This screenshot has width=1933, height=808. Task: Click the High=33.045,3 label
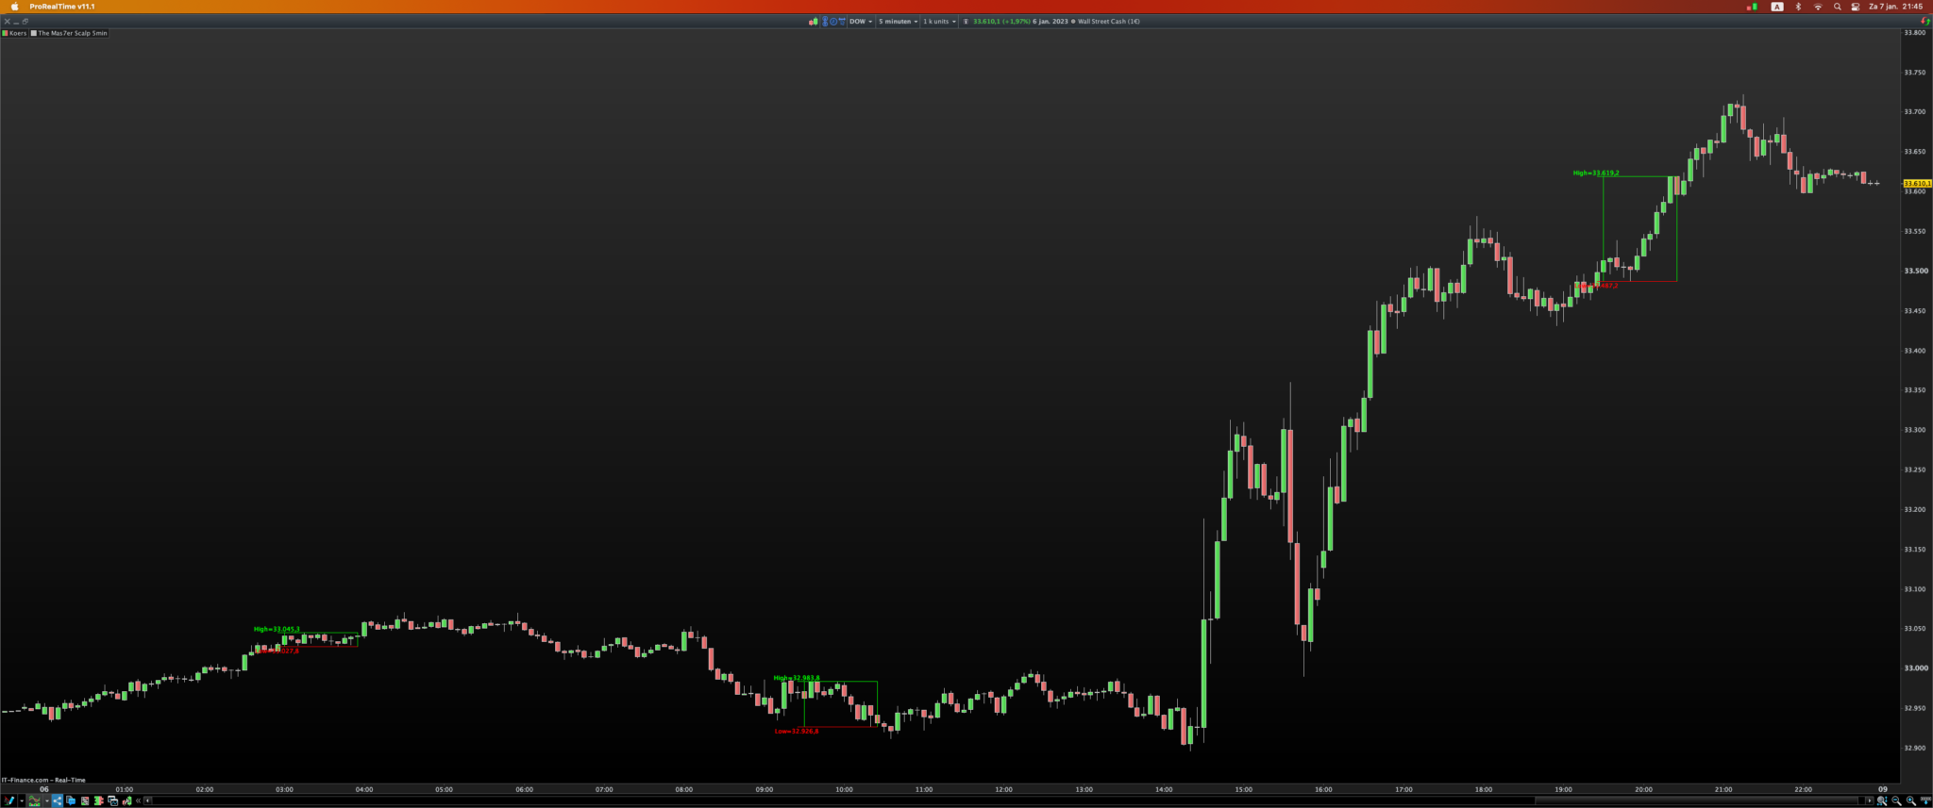[277, 629]
